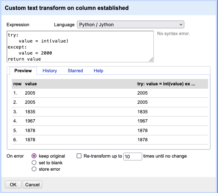
Task: Open the Starred tab
Action: (75, 70)
